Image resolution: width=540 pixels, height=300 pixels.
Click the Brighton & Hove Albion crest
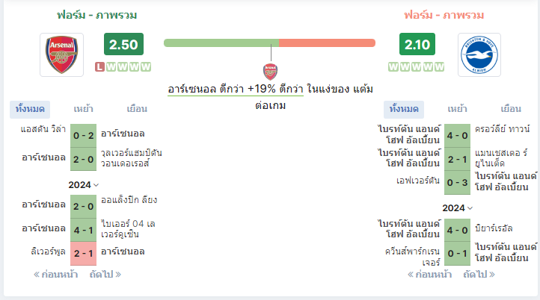479,54
